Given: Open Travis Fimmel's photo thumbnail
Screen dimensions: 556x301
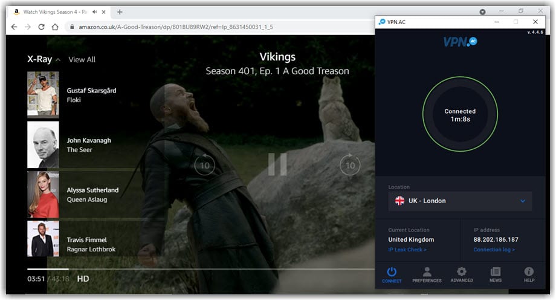Looking at the screenshot, I should 43,239.
